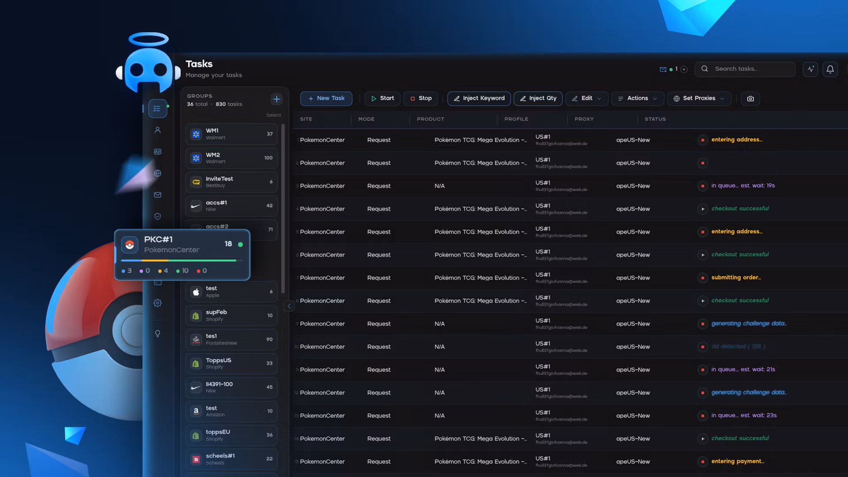848x477 pixels.
Task: Click the search magnifier icon
Action: (704, 69)
